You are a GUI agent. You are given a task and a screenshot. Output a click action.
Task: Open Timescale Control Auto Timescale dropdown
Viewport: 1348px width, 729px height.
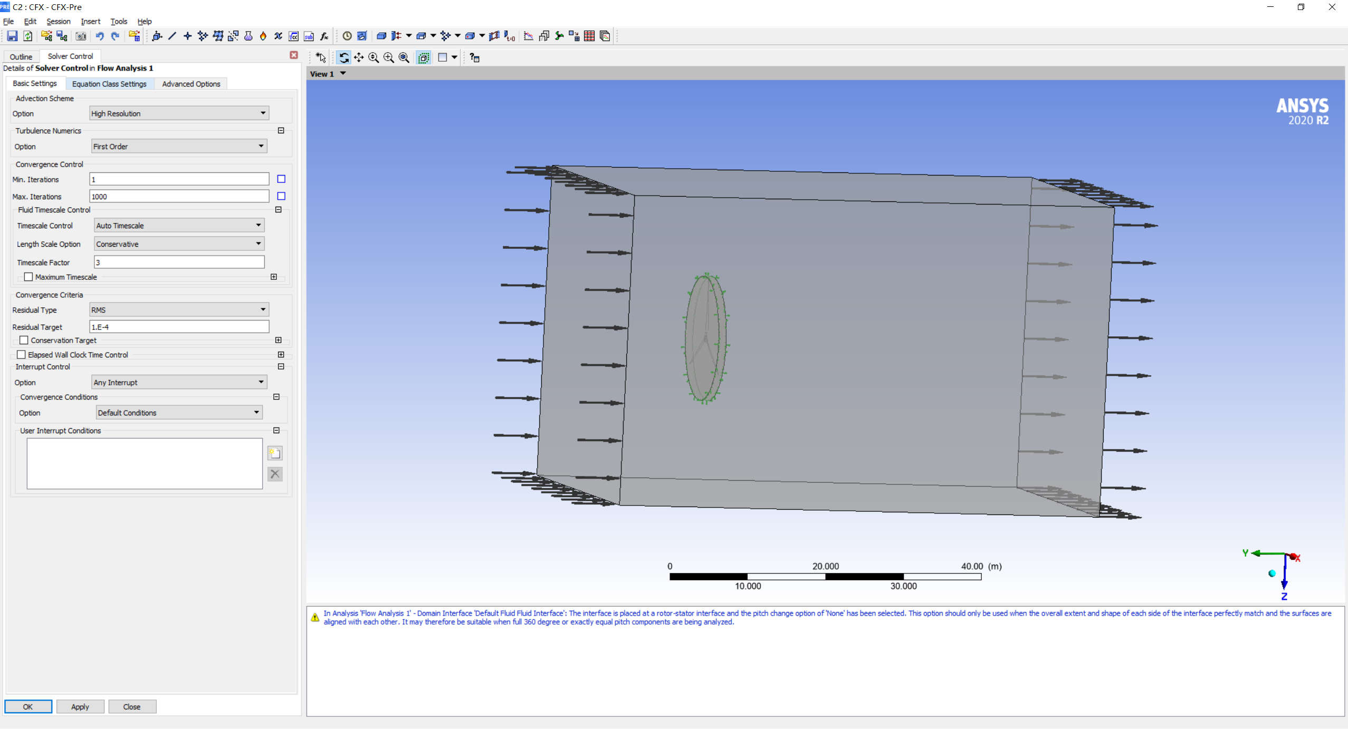(179, 225)
